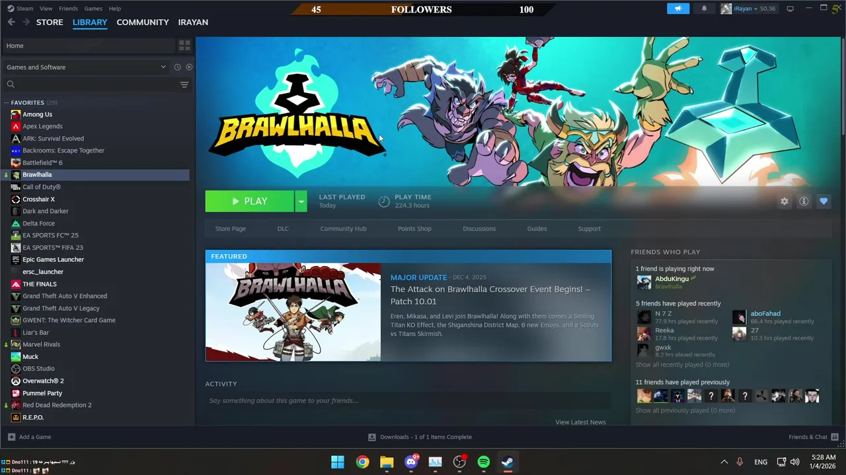Image resolution: width=846 pixels, height=475 pixels.
Task: Open aboFahad friend avatar
Action: [x=739, y=317]
